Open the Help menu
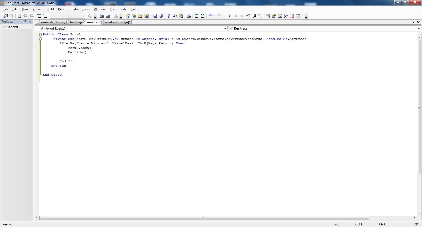 134,9
